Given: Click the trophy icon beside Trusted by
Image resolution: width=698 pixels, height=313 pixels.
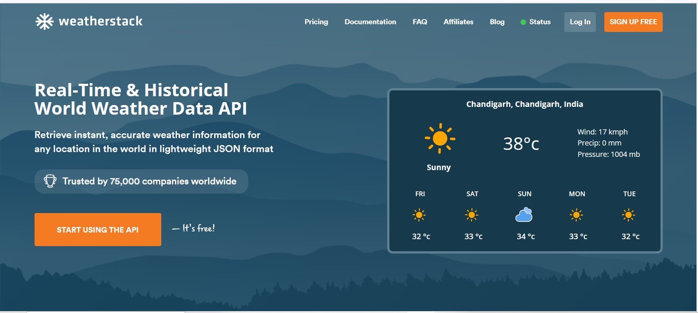Looking at the screenshot, I should pos(50,181).
